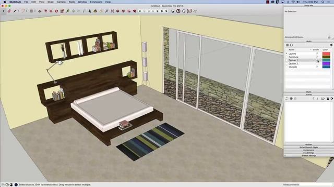Click the Color column header
The width and height of the screenshot is (334, 187).
click(x=325, y=50)
